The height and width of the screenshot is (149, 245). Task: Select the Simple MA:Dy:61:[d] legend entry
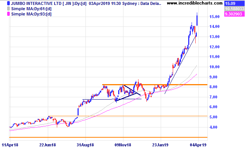coord(31,9)
